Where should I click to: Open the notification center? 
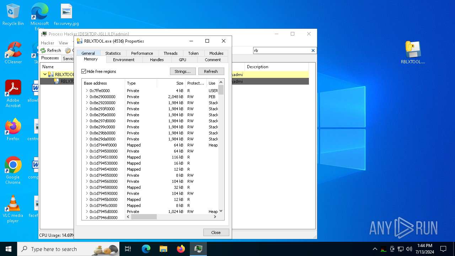coord(443,249)
